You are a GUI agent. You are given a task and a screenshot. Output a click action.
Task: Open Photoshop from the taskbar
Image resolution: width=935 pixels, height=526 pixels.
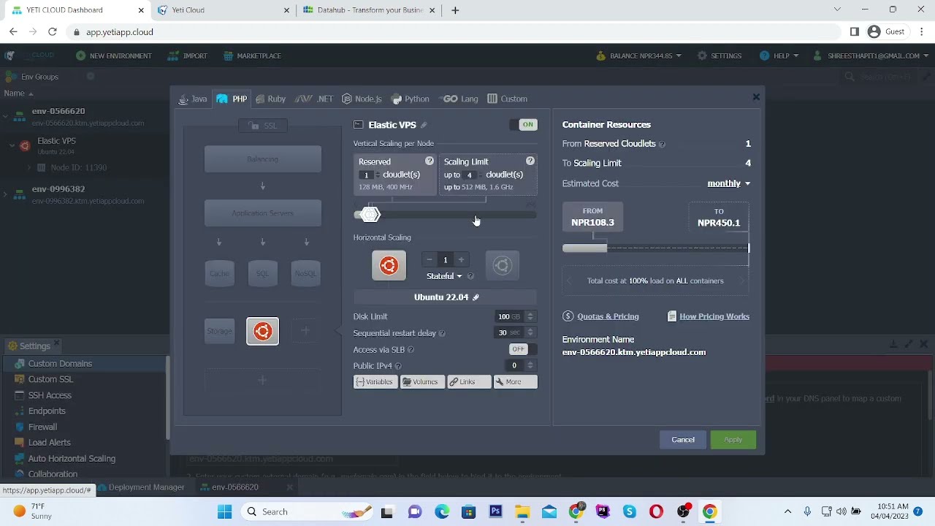[495, 511]
